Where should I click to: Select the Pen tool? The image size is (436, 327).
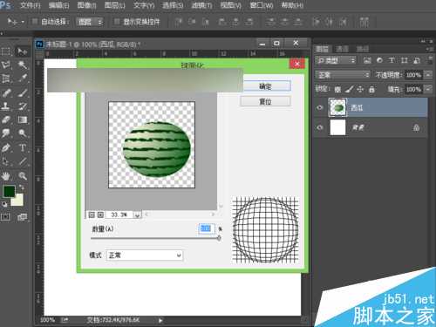coord(6,147)
